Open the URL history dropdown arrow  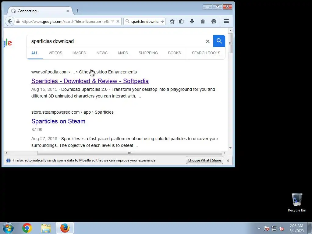pyautogui.click(x=112, y=22)
